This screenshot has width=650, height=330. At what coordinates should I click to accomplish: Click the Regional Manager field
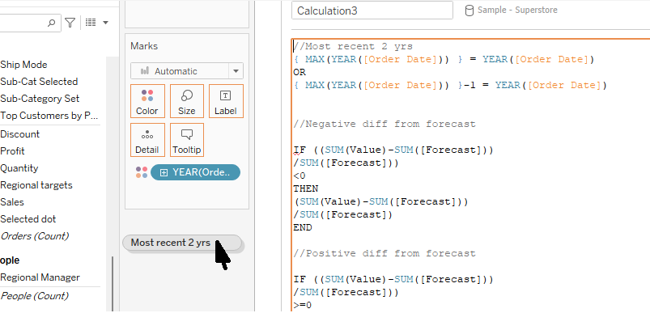tap(40, 277)
